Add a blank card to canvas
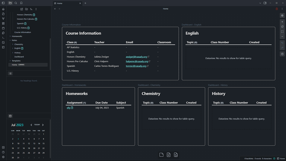 click(161, 155)
